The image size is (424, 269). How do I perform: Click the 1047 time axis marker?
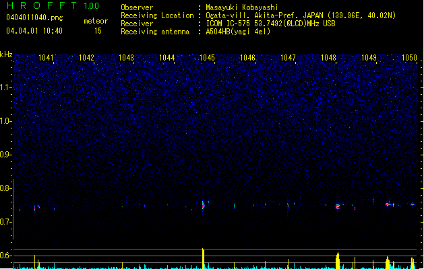pyautogui.click(x=288, y=58)
